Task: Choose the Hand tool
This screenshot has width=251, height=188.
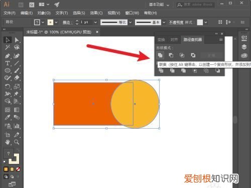Action: (x=8, y=142)
